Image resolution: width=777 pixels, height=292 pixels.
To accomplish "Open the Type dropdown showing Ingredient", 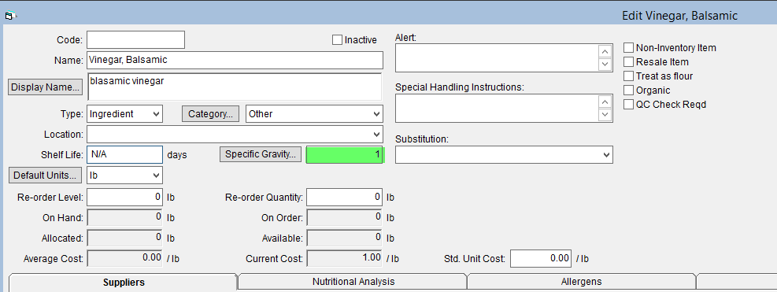I will pyautogui.click(x=124, y=114).
